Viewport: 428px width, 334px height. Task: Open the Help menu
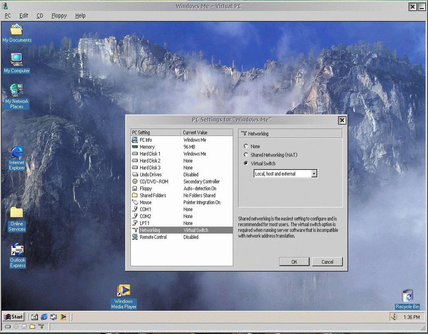point(80,16)
